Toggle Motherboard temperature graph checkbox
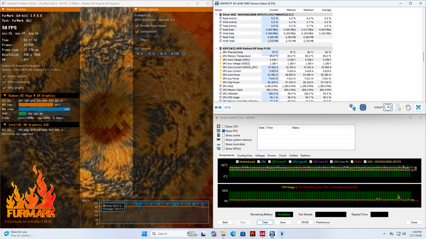This screenshot has width=426, height=239. [x=237, y=162]
